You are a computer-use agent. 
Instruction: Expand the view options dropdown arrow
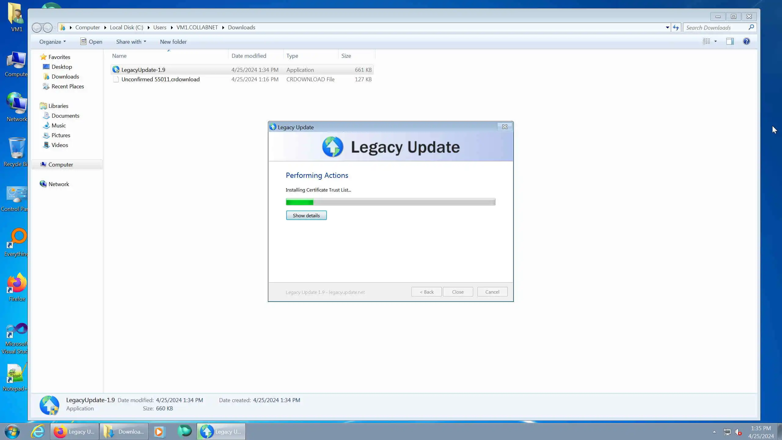[715, 41]
